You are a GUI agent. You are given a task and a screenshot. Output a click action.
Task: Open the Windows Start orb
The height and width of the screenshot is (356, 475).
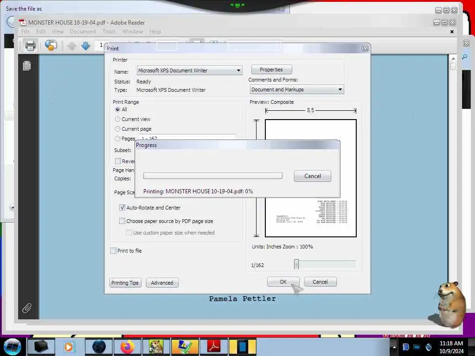(12, 347)
